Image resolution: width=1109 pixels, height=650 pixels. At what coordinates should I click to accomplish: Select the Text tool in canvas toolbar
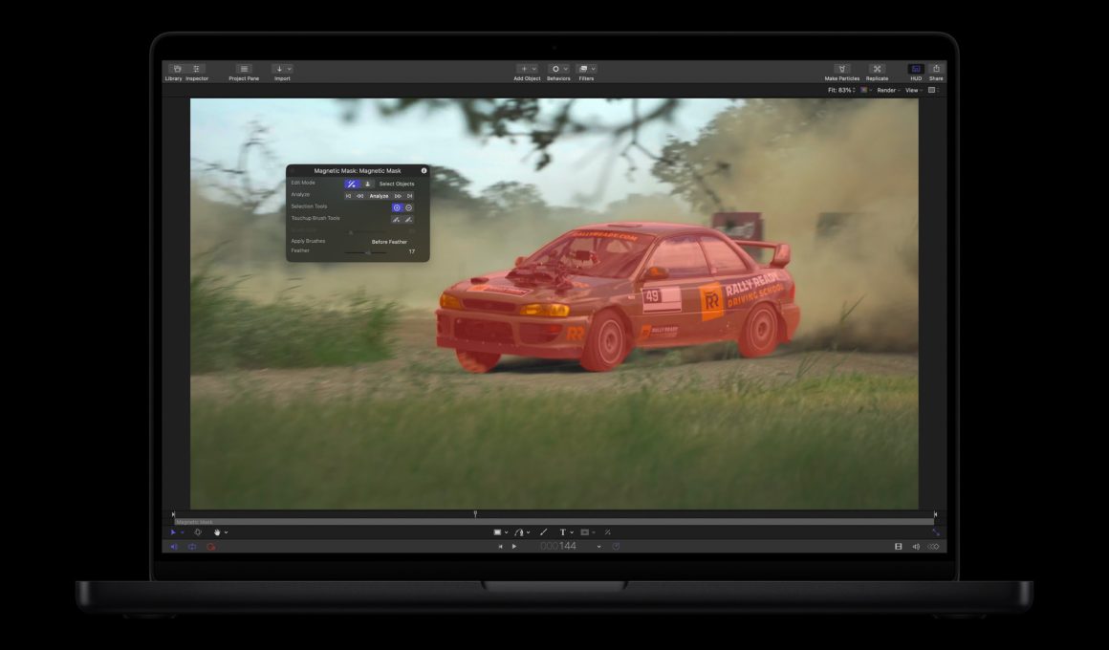[562, 532]
